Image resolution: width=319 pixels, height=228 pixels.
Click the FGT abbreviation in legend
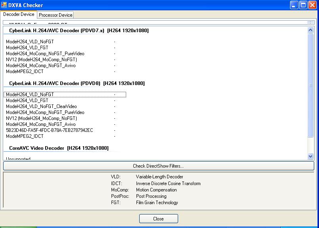coord(116,203)
